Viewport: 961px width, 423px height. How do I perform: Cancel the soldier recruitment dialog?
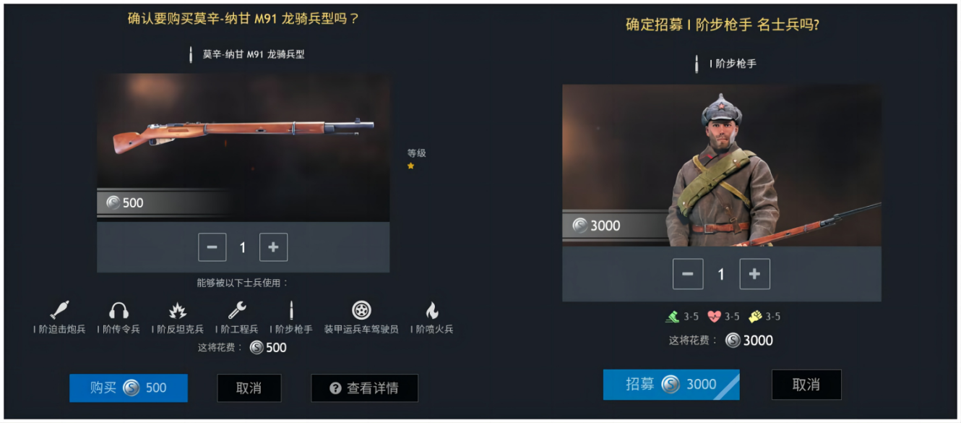pyautogui.click(x=806, y=385)
